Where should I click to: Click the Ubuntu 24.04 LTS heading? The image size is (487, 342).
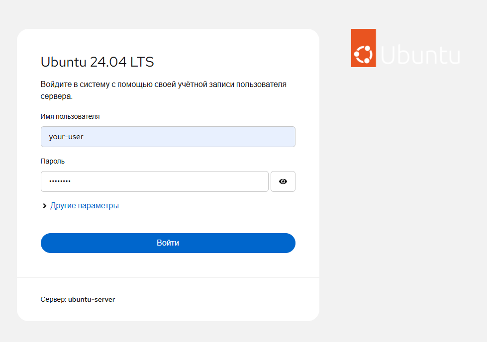[x=97, y=62]
